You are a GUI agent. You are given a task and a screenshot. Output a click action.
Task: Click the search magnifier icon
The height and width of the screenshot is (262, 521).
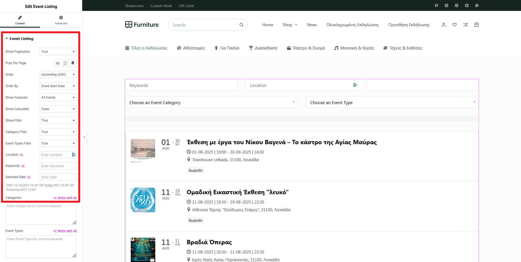[x=241, y=25]
